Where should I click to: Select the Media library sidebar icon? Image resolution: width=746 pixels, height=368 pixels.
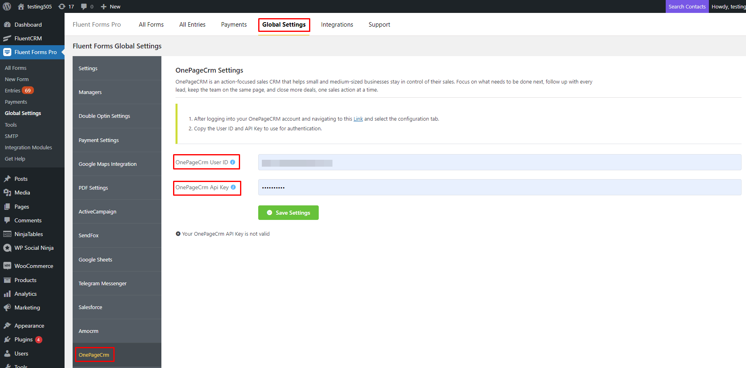click(7, 192)
